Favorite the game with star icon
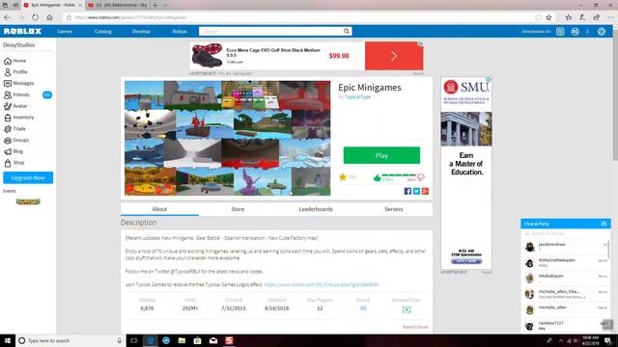This screenshot has width=618, height=347. click(x=343, y=177)
